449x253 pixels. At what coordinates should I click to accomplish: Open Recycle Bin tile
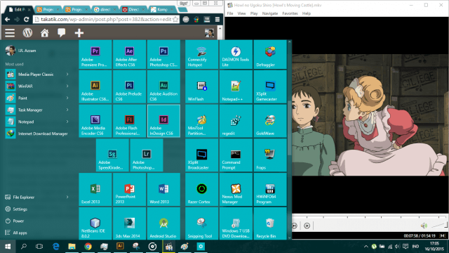click(270, 223)
